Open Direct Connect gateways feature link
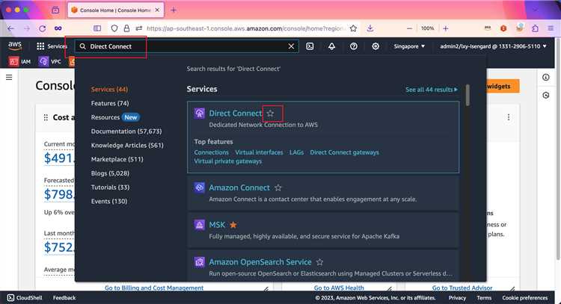Screen dimensions: 561x304 (x=344, y=152)
